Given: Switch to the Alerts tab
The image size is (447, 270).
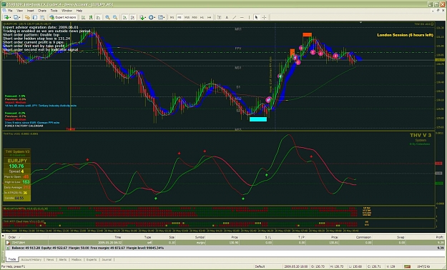Looking at the screenshot, I should pos(63,259).
